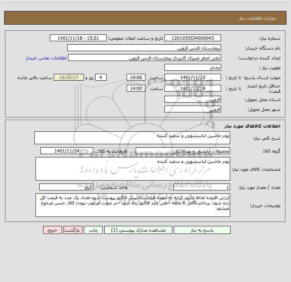Click the delivery province field قزوین
This screenshot has height=282, width=291.
193,99
